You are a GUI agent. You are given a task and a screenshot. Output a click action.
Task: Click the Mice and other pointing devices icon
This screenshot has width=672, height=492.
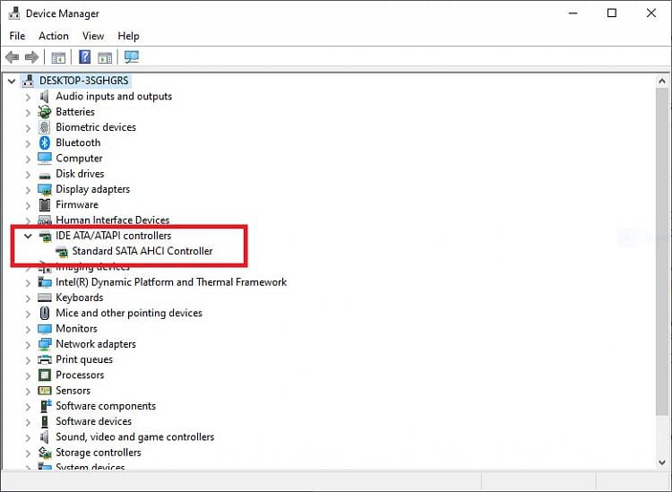[45, 313]
